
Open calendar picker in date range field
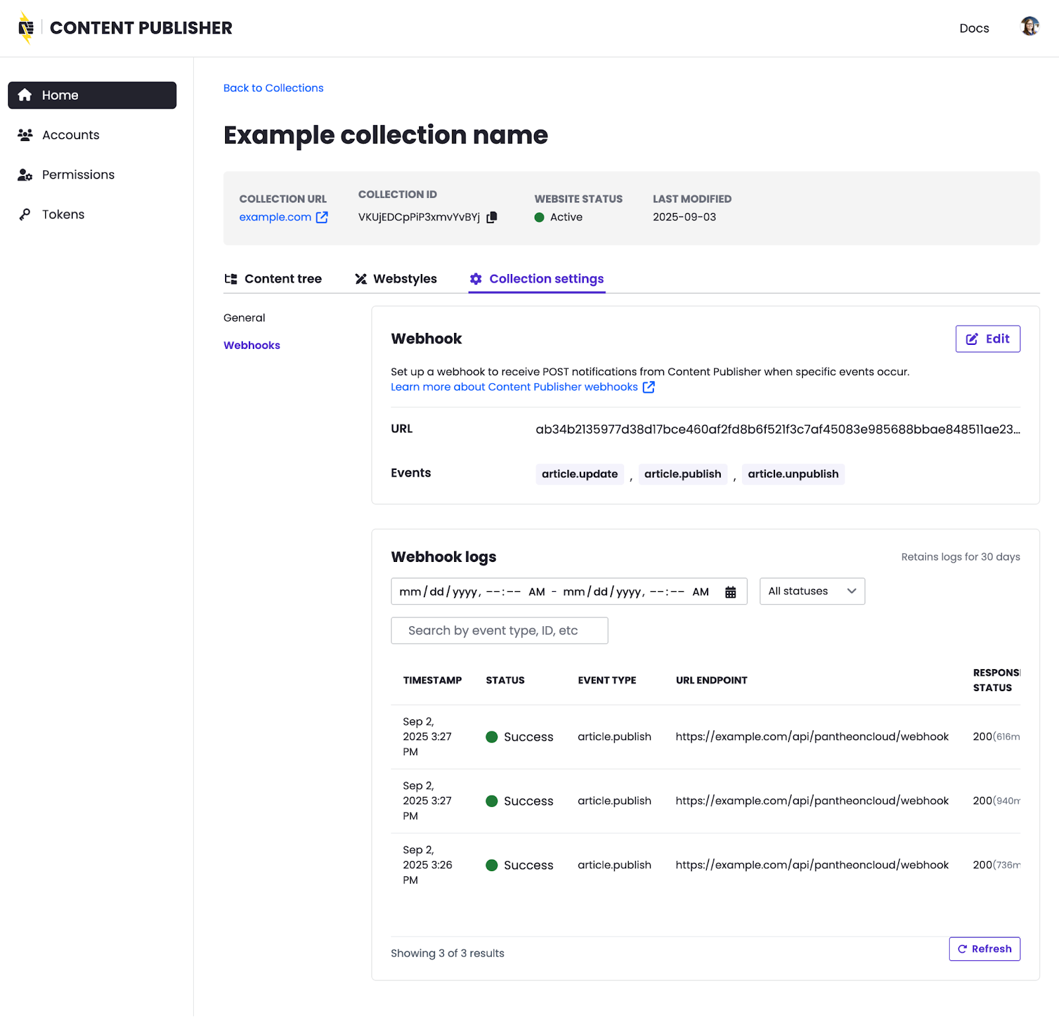click(730, 592)
